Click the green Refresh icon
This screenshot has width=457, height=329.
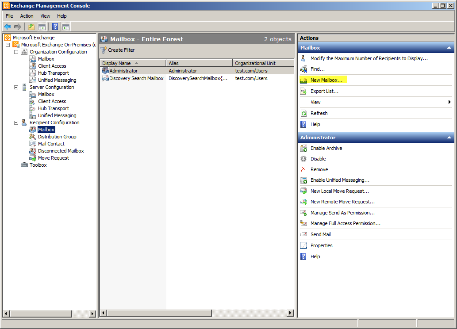(x=303, y=113)
